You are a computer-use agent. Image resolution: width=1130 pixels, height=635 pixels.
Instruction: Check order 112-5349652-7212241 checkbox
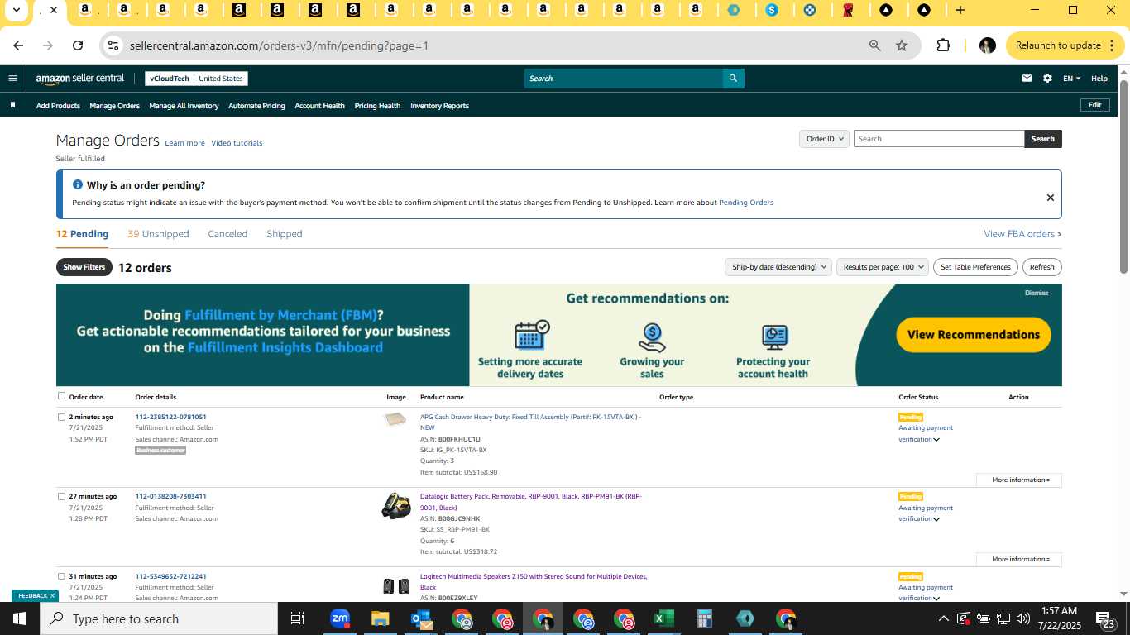click(61, 576)
